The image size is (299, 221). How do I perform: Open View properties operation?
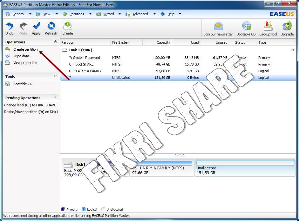pos(25,63)
